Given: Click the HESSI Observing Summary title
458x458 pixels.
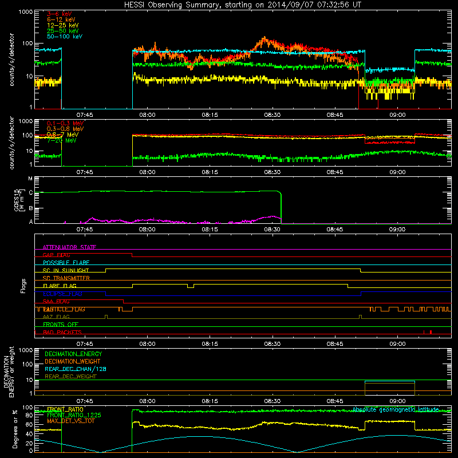Looking at the screenshot, I should click(x=243, y=5).
